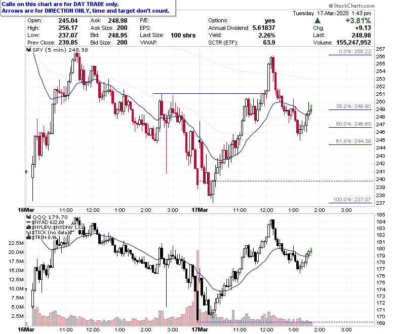Image resolution: width=395 pixels, height=334 pixels.
Task: Click the '61.8%: 244.39' Fibonacci label
Action: pyautogui.click(x=353, y=141)
